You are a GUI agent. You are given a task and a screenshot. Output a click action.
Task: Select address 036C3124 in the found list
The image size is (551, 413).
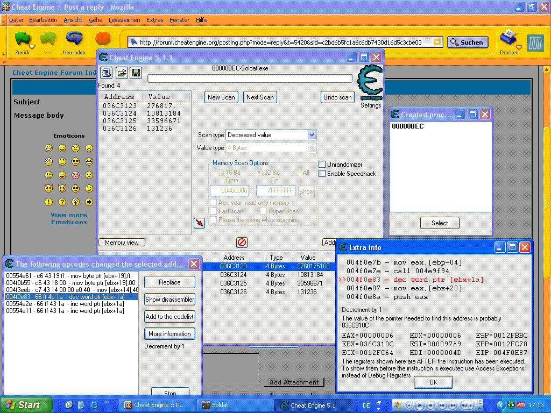coord(119,113)
